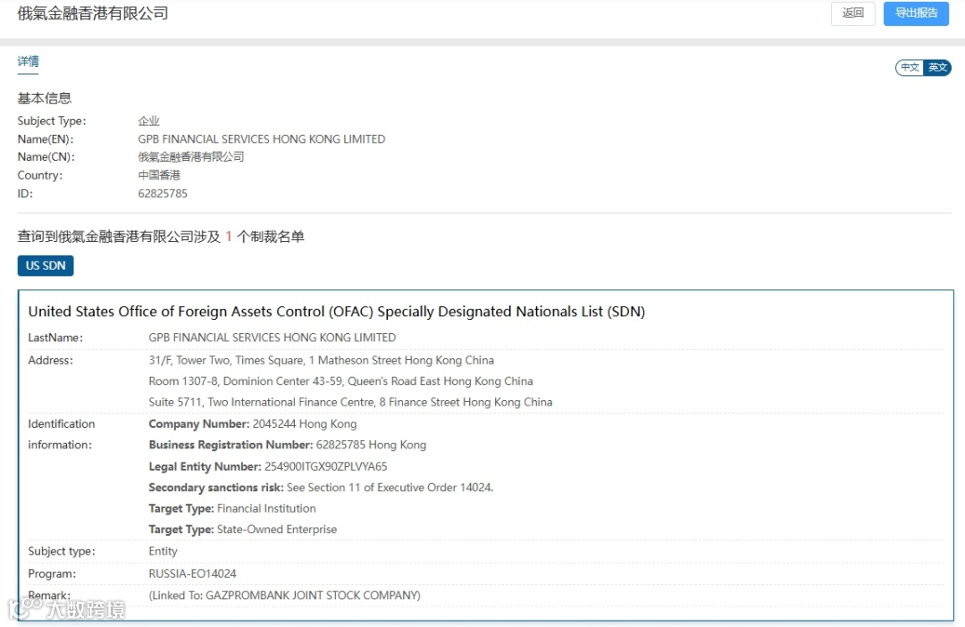Click the ID value 62825785
The height and width of the screenshot is (627, 965).
[163, 194]
